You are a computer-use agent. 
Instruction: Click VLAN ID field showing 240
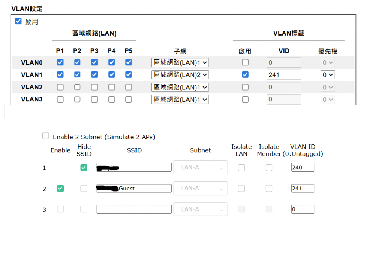(303, 168)
